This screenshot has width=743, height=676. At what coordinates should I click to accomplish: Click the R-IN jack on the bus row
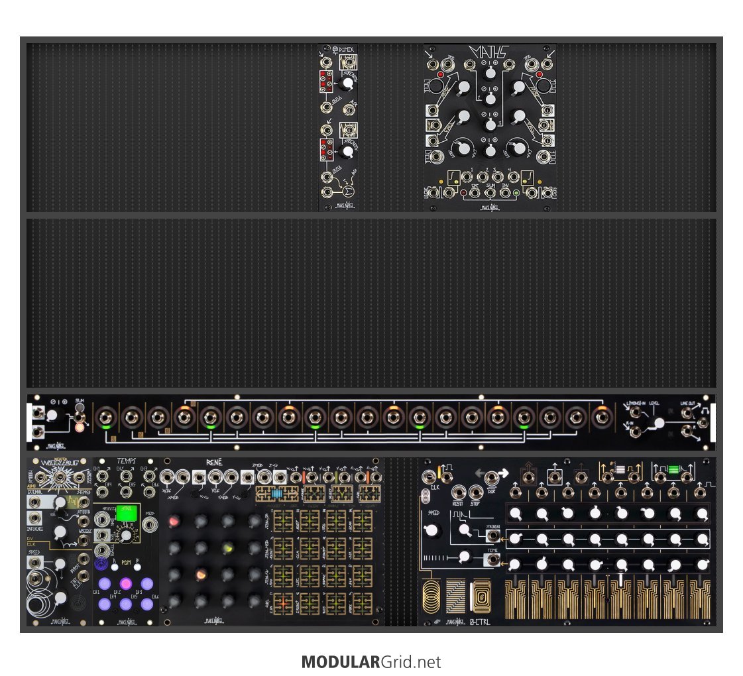pos(636,431)
